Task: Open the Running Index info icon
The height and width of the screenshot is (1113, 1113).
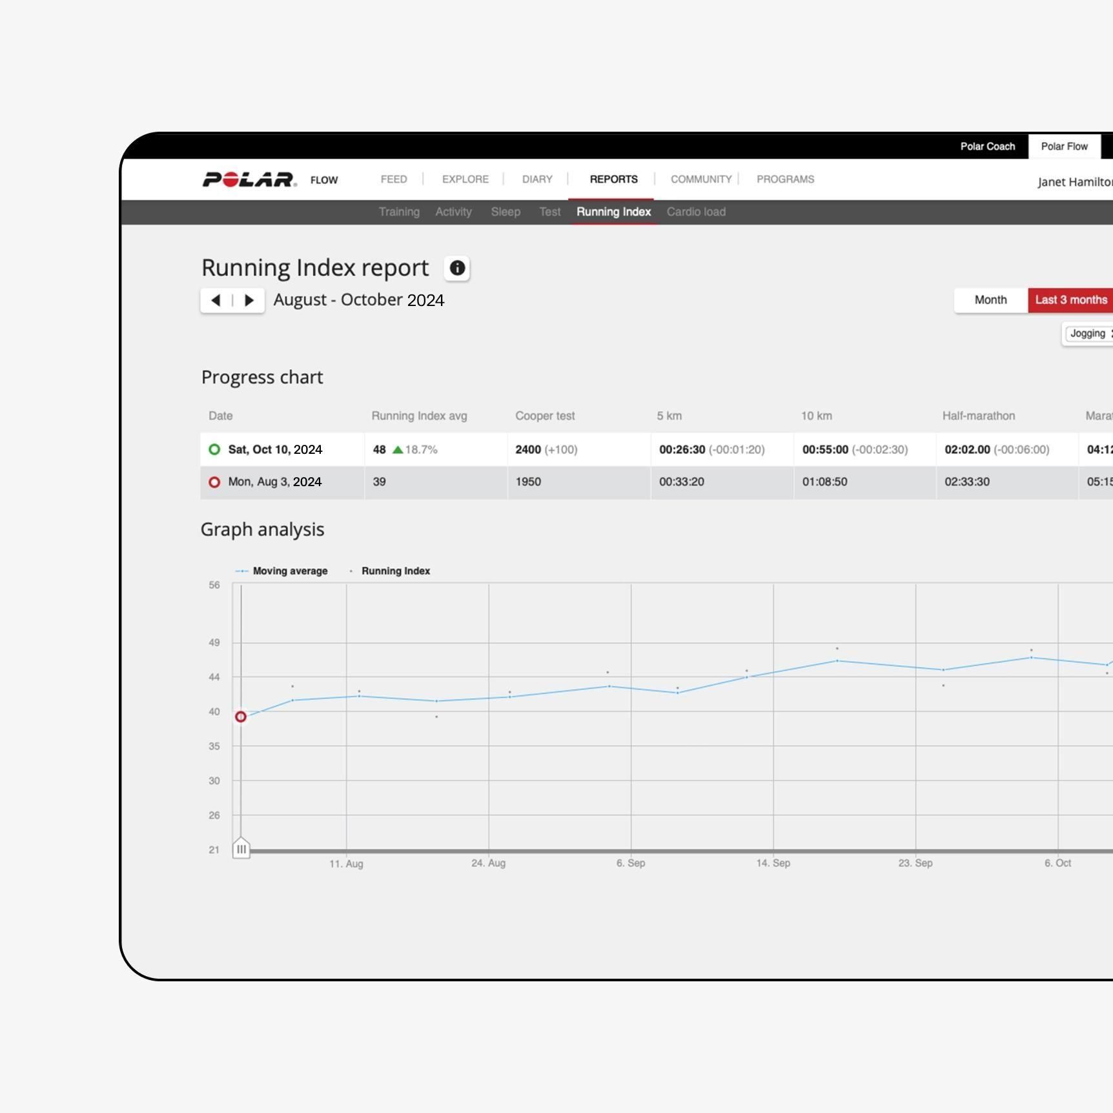Action: pyautogui.click(x=457, y=268)
